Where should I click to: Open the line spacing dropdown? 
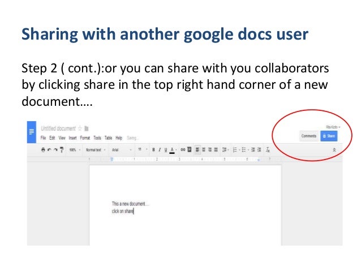point(225,150)
